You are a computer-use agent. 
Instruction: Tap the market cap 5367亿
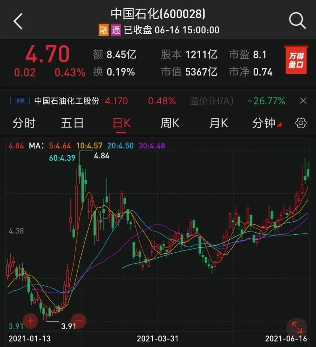[x=201, y=72]
